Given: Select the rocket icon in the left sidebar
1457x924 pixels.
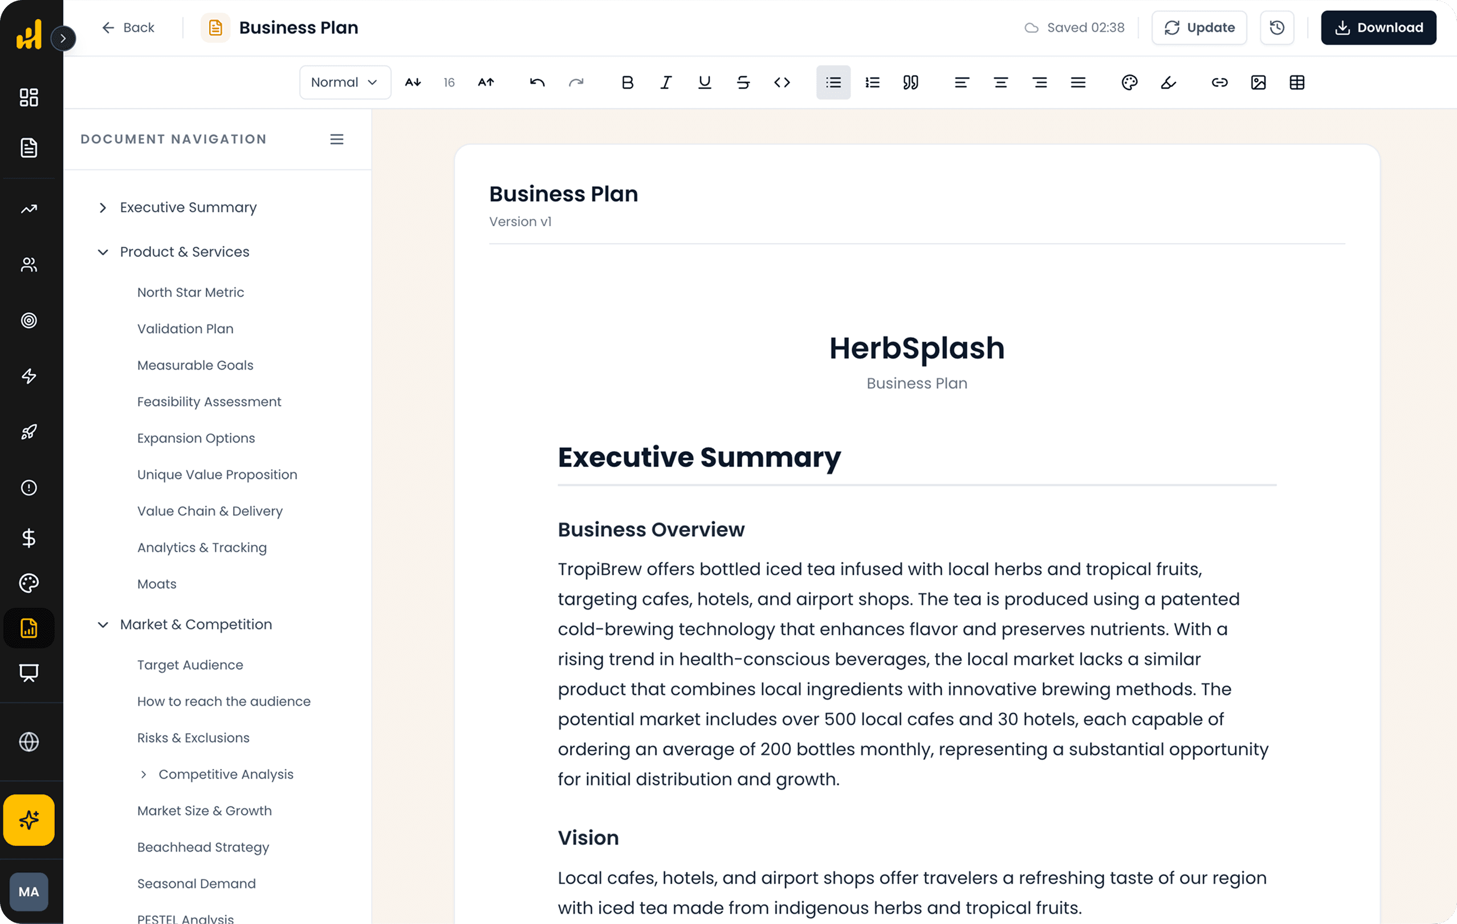Looking at the screenshot, I should [x=29, y=431].
